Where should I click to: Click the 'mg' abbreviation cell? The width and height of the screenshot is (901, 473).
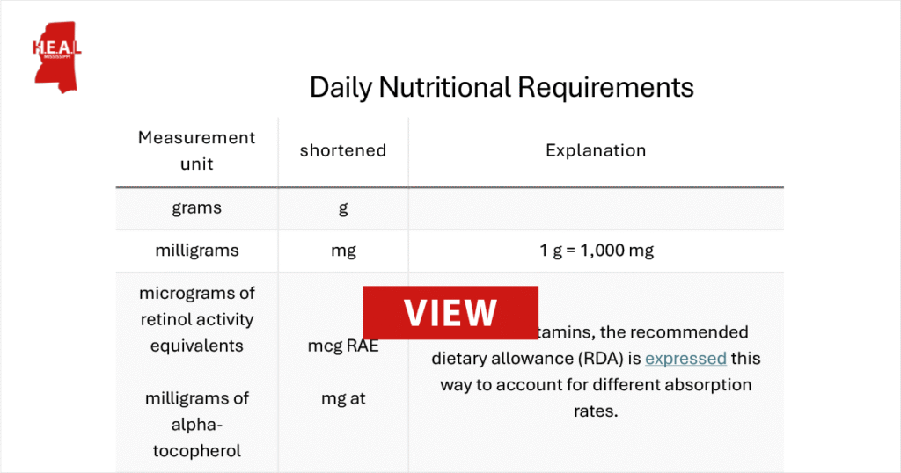(x=343, y=251)
